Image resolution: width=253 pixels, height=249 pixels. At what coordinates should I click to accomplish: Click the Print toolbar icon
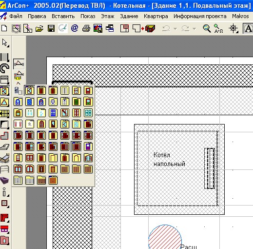[x=86, y=28]
